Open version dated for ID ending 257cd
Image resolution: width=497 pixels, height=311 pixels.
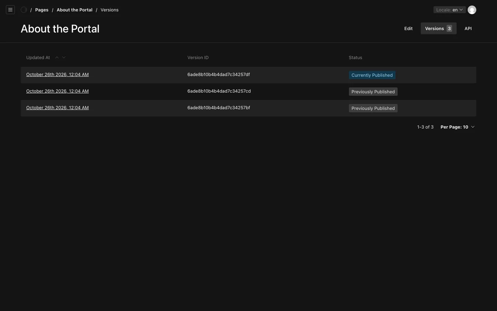(57, 91)
